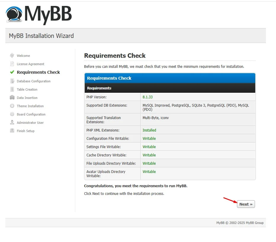Click the Settings File Writable label
The width and height of the screenshot is (276, 242).
104,147
